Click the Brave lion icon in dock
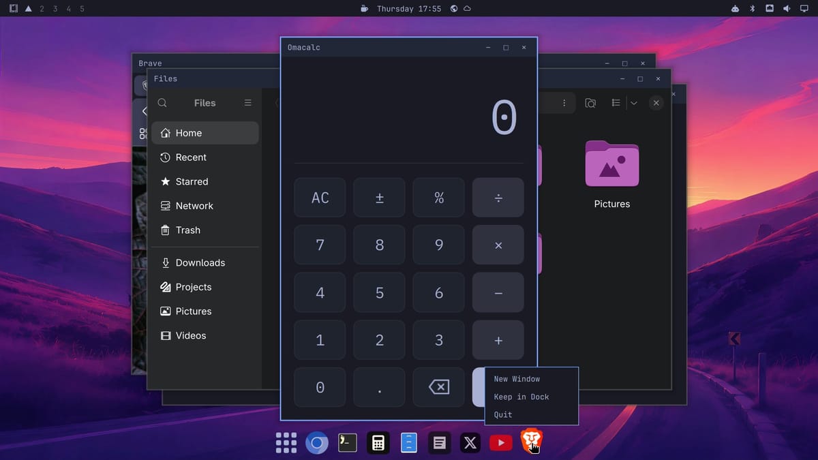Screen dimensions: 818x460 coord(532,442)
